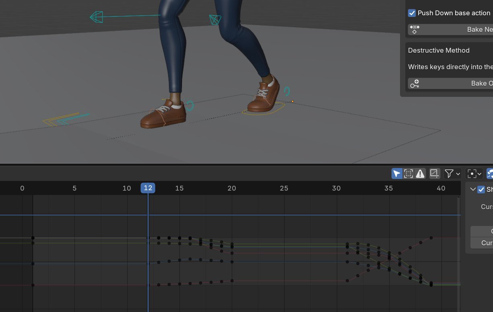This screenshot has width=493, height=312.
Task: Select the red curve keyframe at frame 39
Action: click(x=431, y=238)
